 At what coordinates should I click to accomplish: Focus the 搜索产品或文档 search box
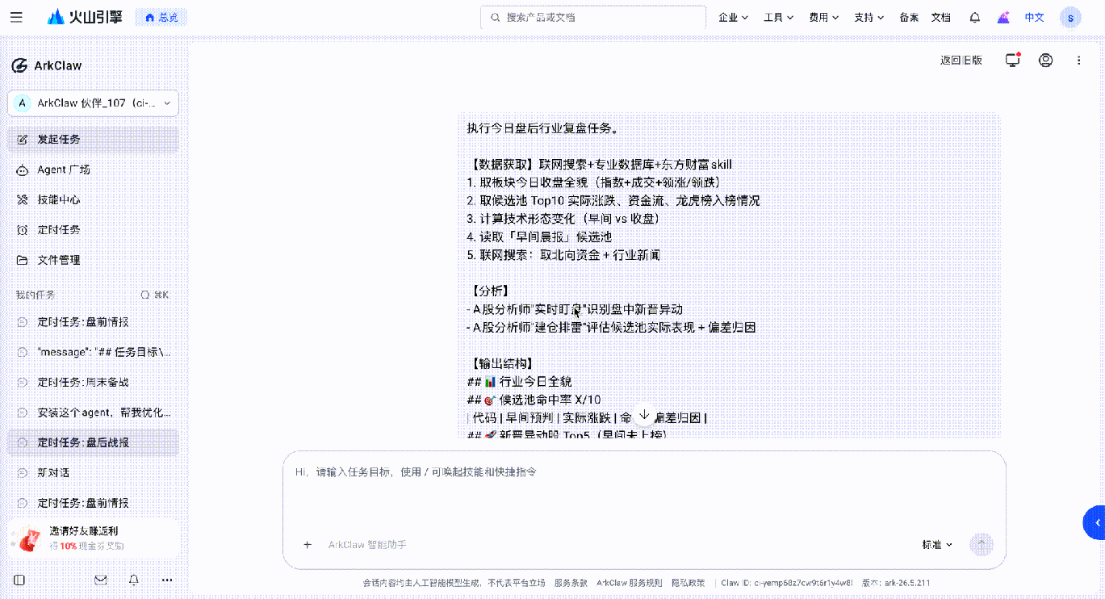tap(592, 17)
